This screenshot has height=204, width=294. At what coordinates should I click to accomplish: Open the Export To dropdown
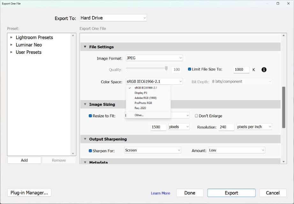click(113, 18)
